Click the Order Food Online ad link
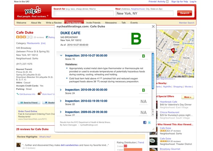The height and width of the screenshot is (151, 213). click(28, 111)
